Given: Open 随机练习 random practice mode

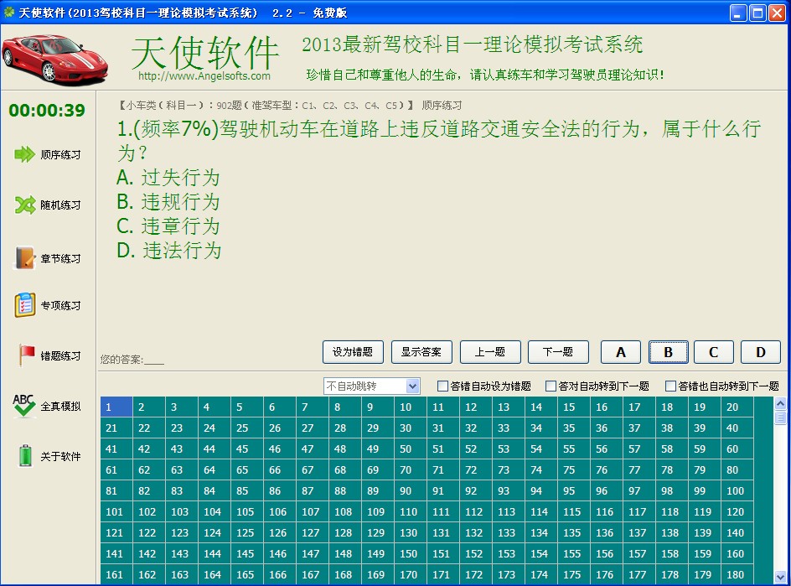Looking at the screenshot, I should (x=60, y=205).
